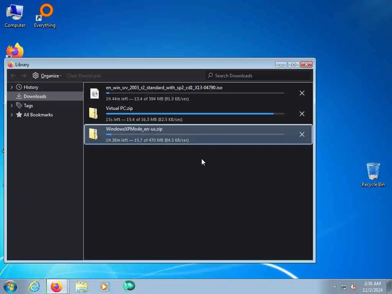Cancel the WindowsXPMode_en-us.zip download
The width and height of the screenshot is (392, 294).
[302, 134]
